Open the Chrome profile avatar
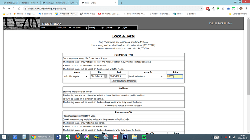 tap(241, 9)
